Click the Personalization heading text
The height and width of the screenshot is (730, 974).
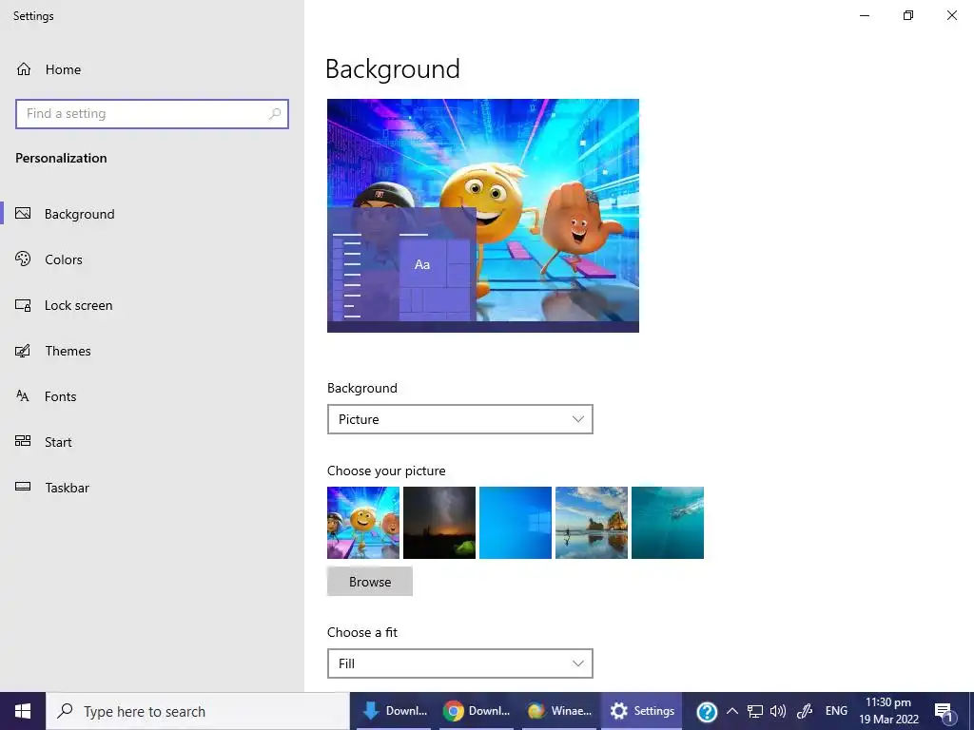(x=61, y=158)
